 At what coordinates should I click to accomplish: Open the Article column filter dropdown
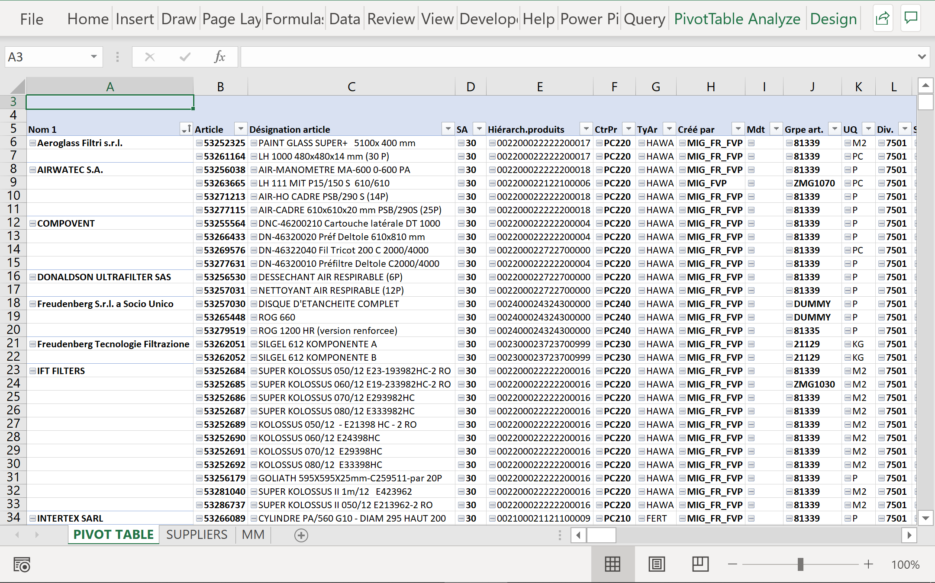(x=241, y=129)
